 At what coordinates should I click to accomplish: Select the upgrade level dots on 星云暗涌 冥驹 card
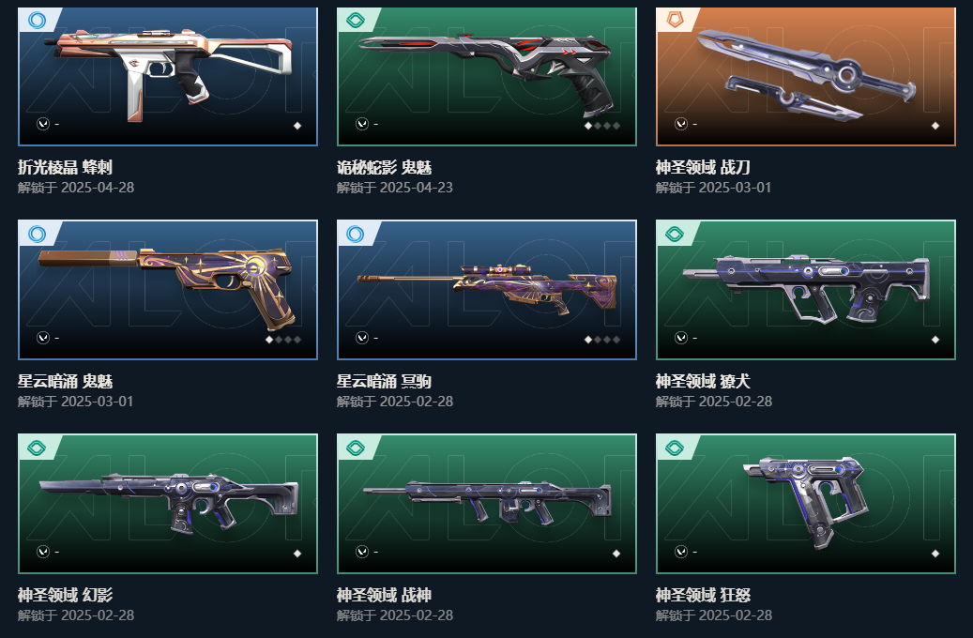point(602,340)
